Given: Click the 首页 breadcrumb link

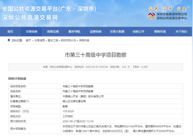Looking at the screenshot, I should [28, 40].
